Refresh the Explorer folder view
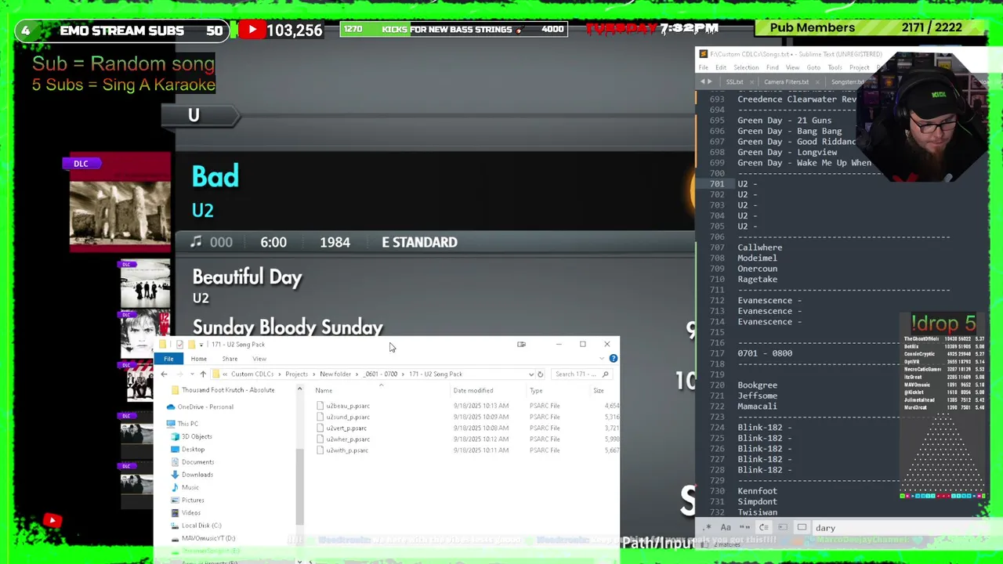This screenshot has width=1003, height=564. pyautogui.click(x=540, y=374)
